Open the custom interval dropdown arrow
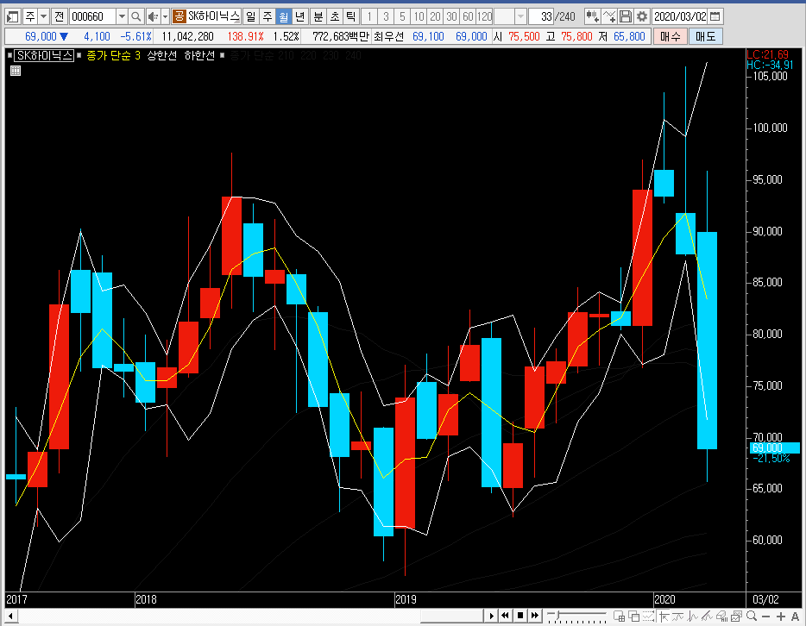Image resolution: width=806 pixels, height=626 pixels. (520, 17)
